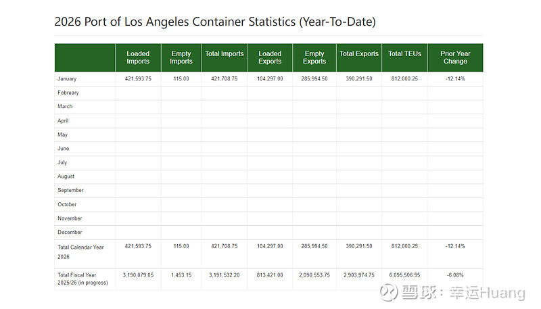Click the "Total TEUs" column header
The height and width of the screenshot is (309, 541).
pos(404,54)
